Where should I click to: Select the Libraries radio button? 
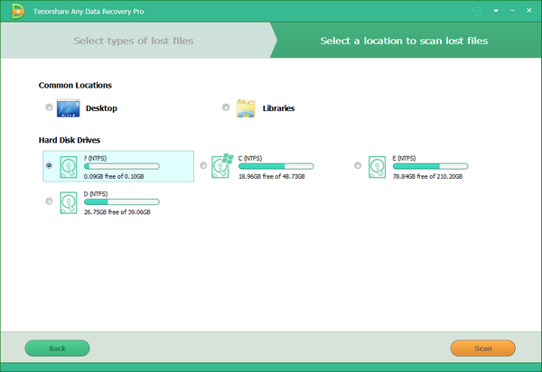[226, 108]
